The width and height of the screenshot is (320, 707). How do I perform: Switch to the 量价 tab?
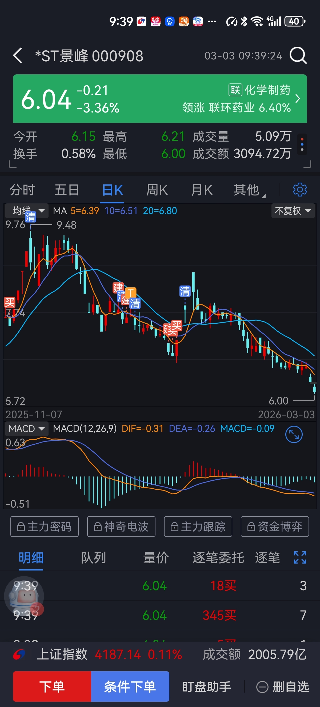(156, 558)
